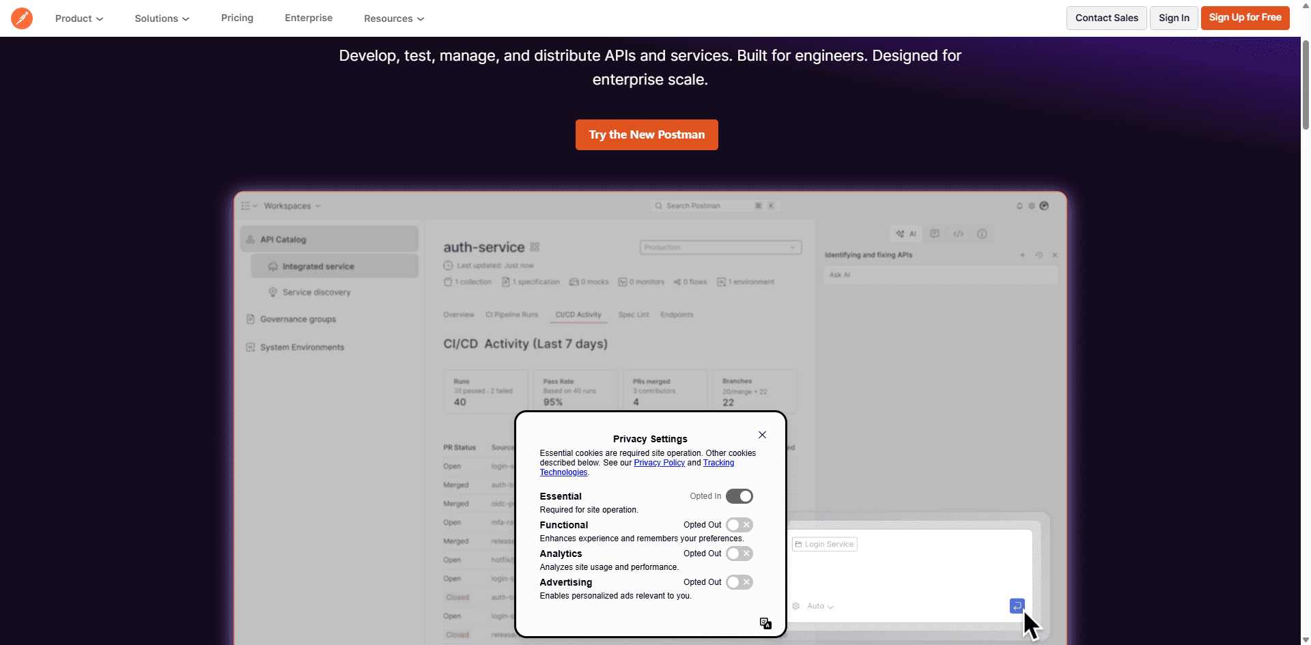The image size is (1311, 645).
Task: Click the '0 flows' label
Action: 690,282
